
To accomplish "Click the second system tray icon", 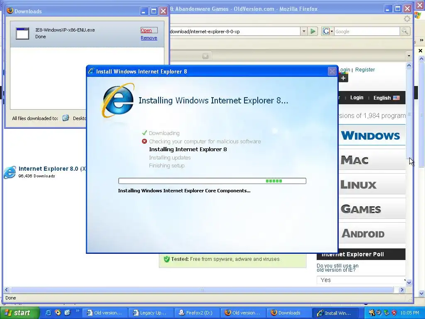I will pyautogui.click(x=379, y=313).
